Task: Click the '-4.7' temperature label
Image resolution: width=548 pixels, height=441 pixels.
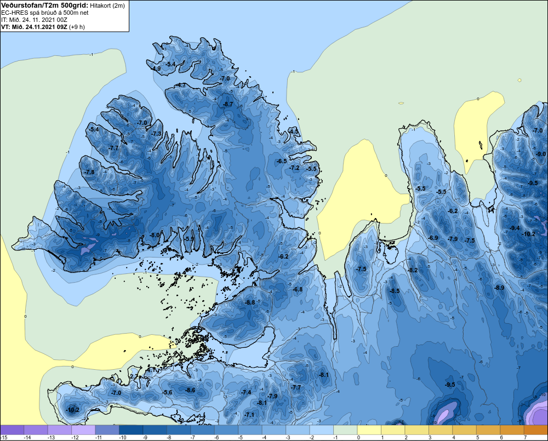Action: pos(181,85)
